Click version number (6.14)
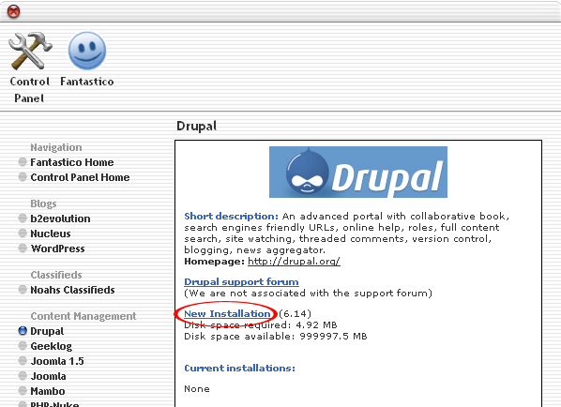This screenshot has width=561, height=407. 295,313
